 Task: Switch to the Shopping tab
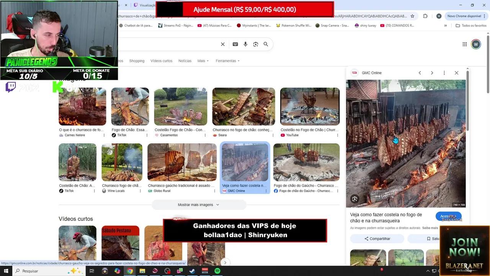pos(137,61)
